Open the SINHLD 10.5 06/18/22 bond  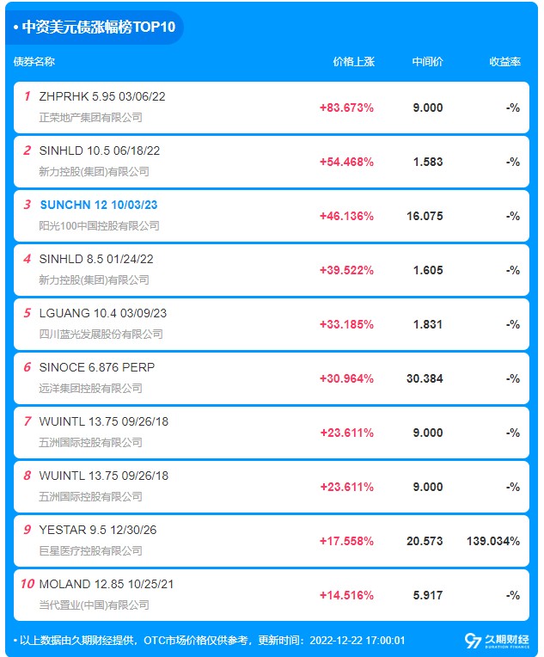click(x=99, y=150)
